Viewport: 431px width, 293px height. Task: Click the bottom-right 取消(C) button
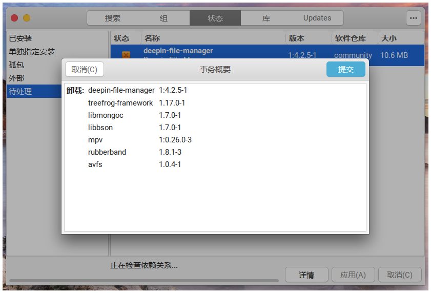point(400,275)
